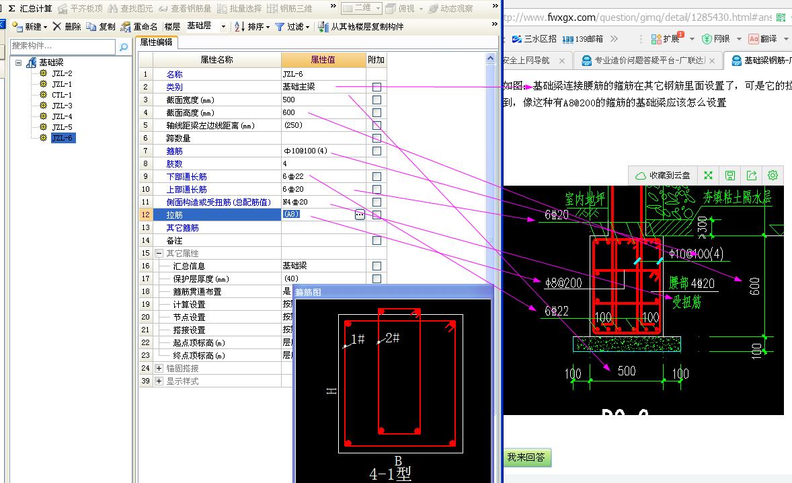The width and height of the screenshot is (792, 483).
Task: Click the 翻译 translate icon in browser
Action: pyautogui.click(x=754, y=39)
